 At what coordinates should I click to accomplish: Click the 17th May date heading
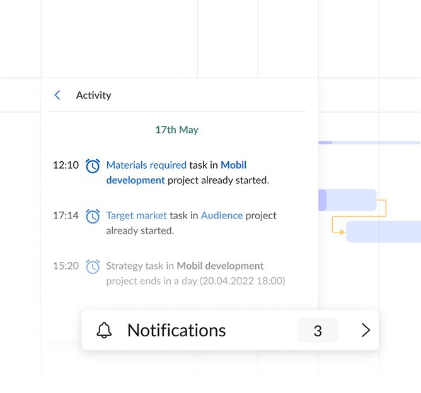(x=176, y=130)
